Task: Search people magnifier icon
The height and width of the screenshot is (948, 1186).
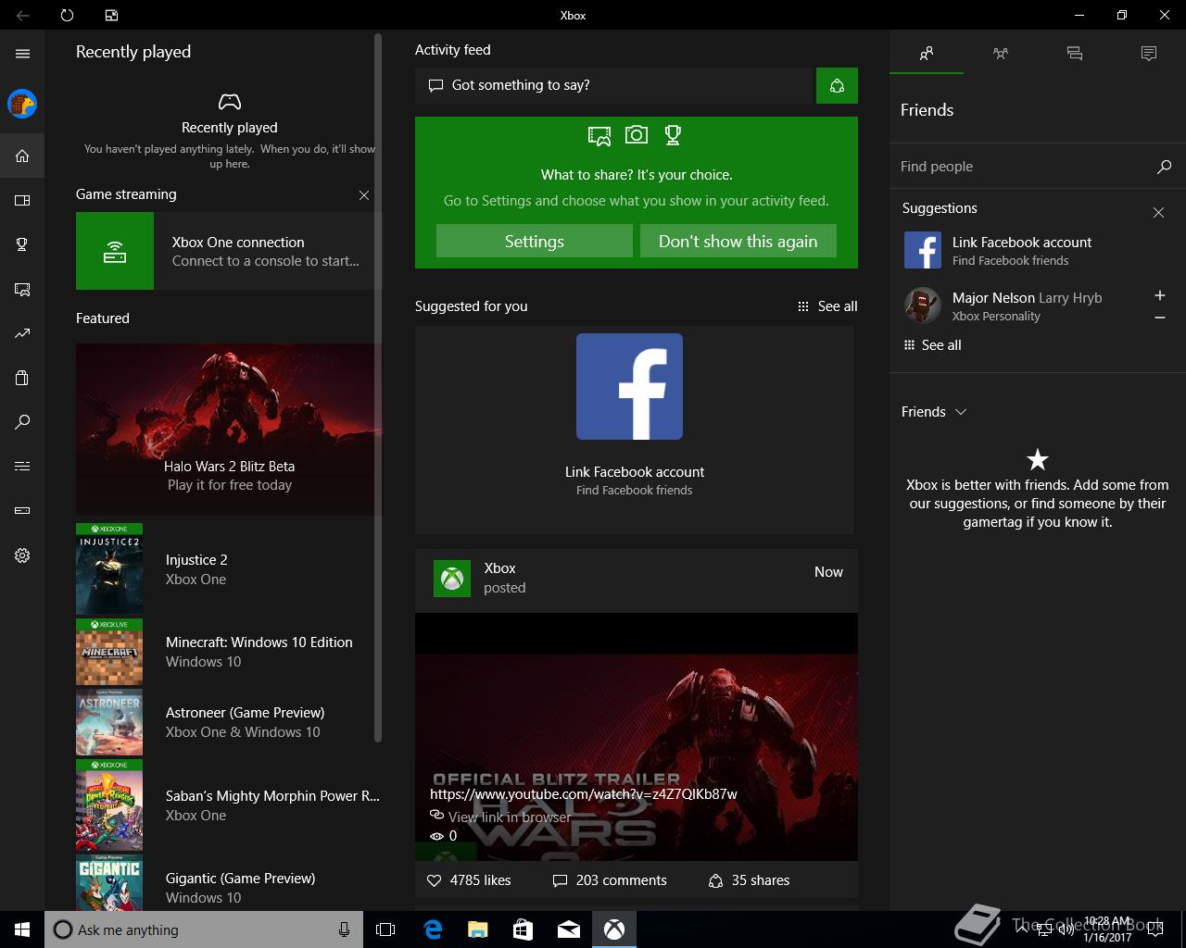Action: [1164, 167]
